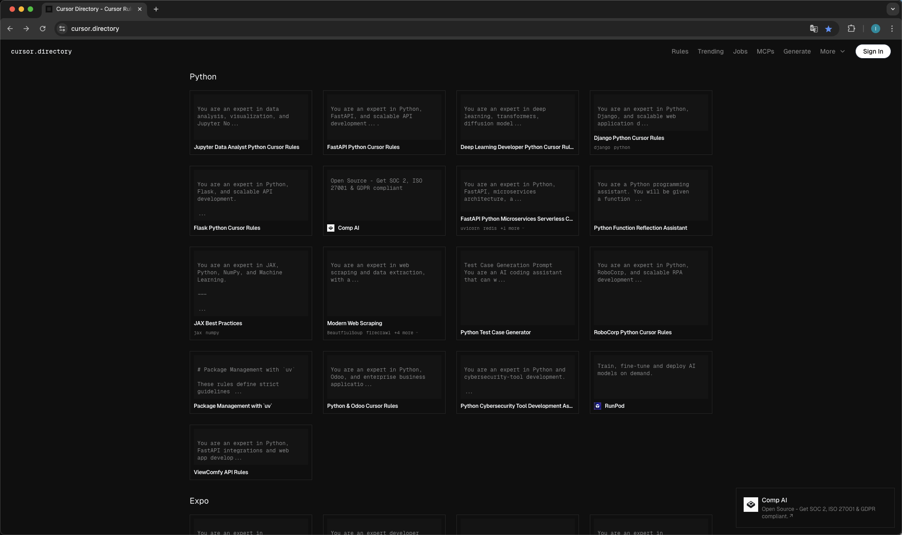Open a new browser tab
This screenshot has height=535, width=902.
156,9
